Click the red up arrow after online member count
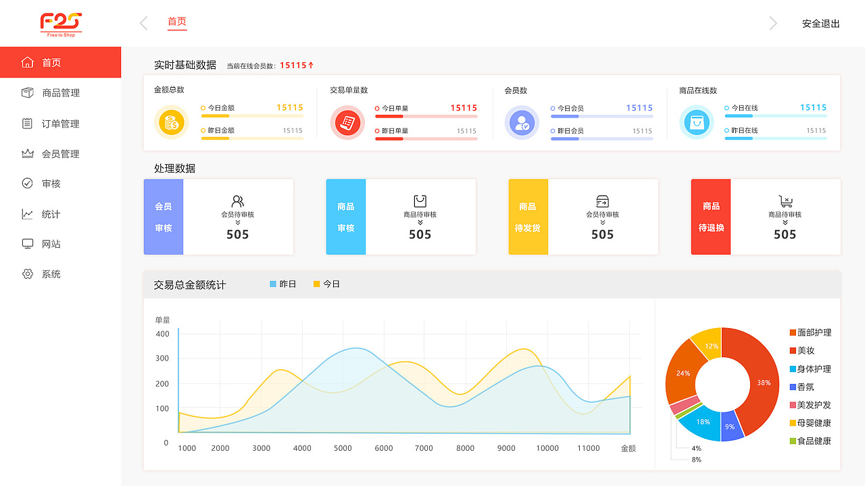 311,65
